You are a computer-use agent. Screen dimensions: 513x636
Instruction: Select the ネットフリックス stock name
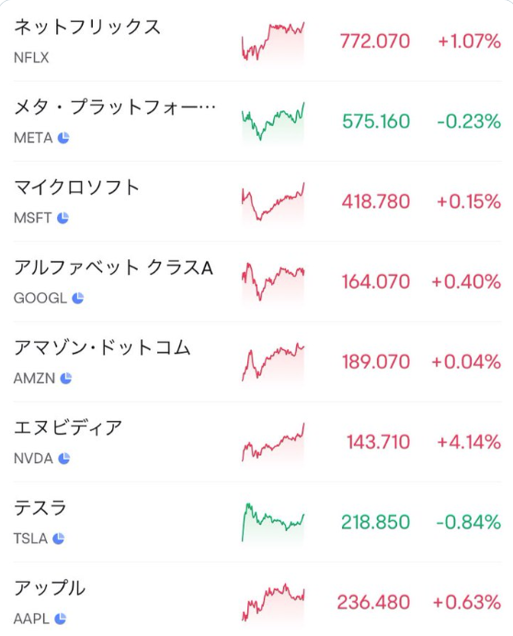tap(87, 28)
